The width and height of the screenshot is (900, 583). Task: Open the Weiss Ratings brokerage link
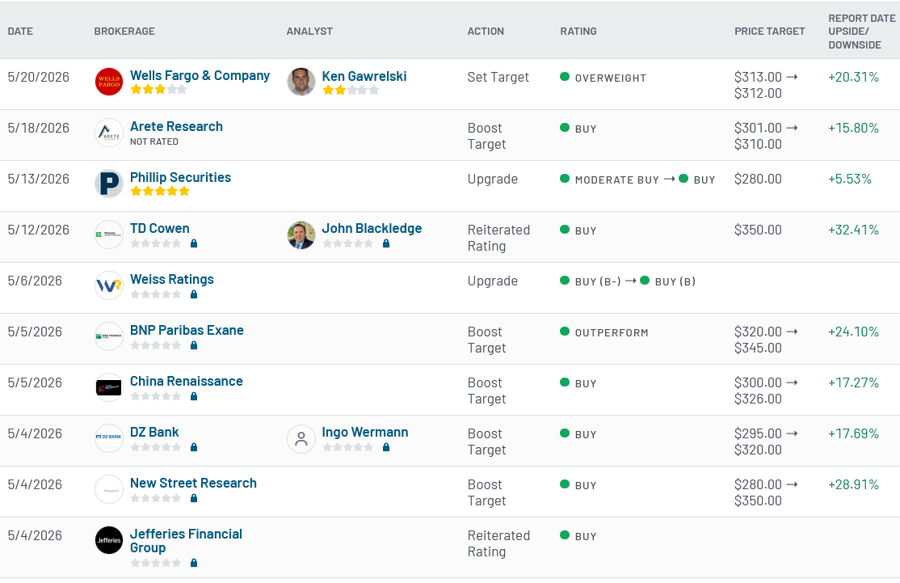click(x=171, y=279)
